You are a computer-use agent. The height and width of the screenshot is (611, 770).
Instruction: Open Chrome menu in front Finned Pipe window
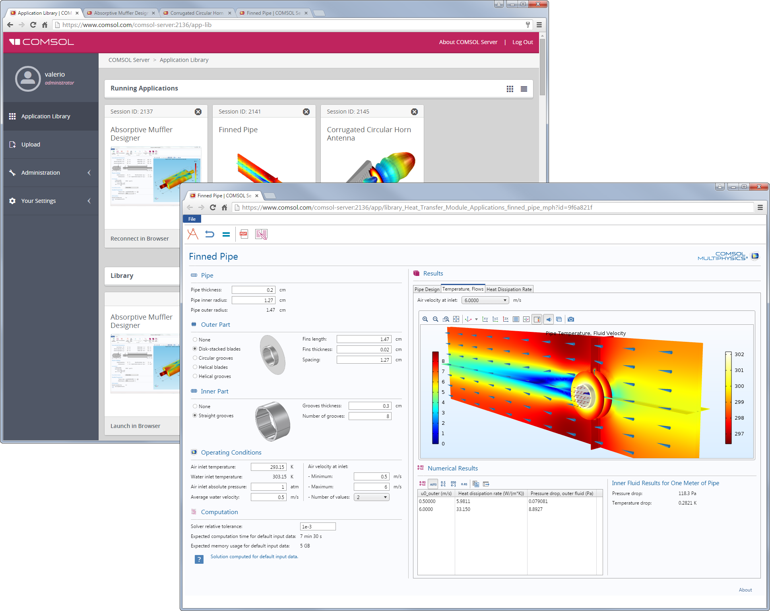tap(760, 207)
